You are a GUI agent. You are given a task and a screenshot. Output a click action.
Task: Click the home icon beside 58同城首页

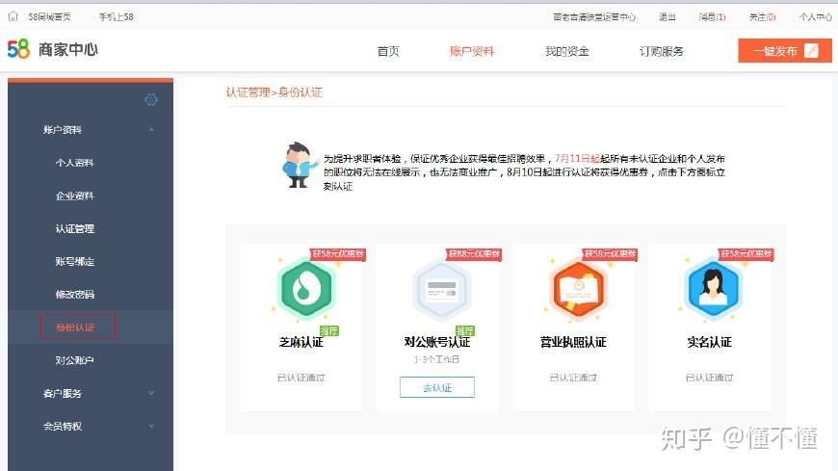point(13,16)
